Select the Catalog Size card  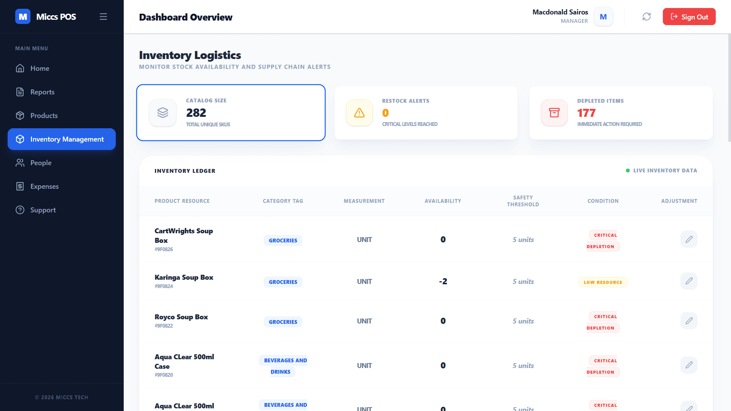[231, 113]
